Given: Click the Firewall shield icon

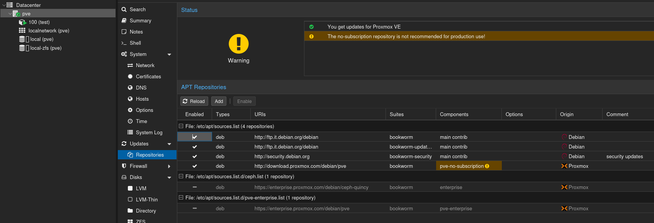Looking at the screenshot, I should click(124, 166).
